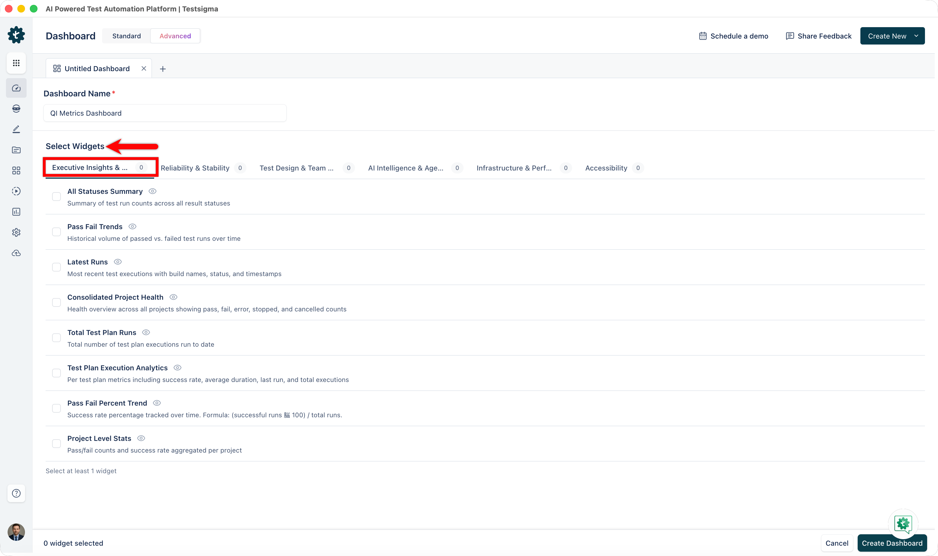Check the All Statuses Summary checkbox

[56, 197]
